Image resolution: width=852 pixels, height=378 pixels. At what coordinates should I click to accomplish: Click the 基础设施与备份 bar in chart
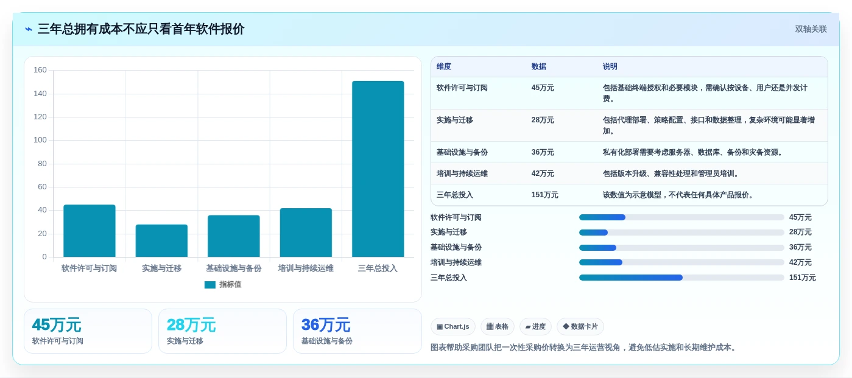(x=234, y=236)
